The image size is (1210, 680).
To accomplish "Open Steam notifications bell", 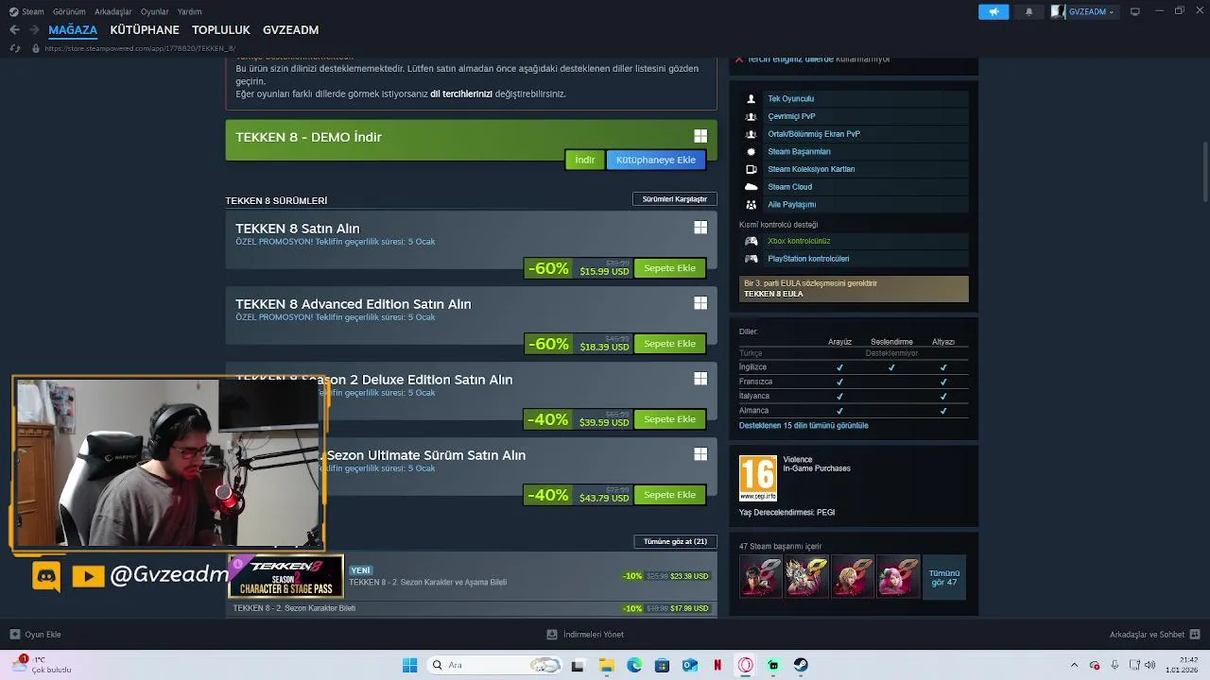I will [1028, 11].
